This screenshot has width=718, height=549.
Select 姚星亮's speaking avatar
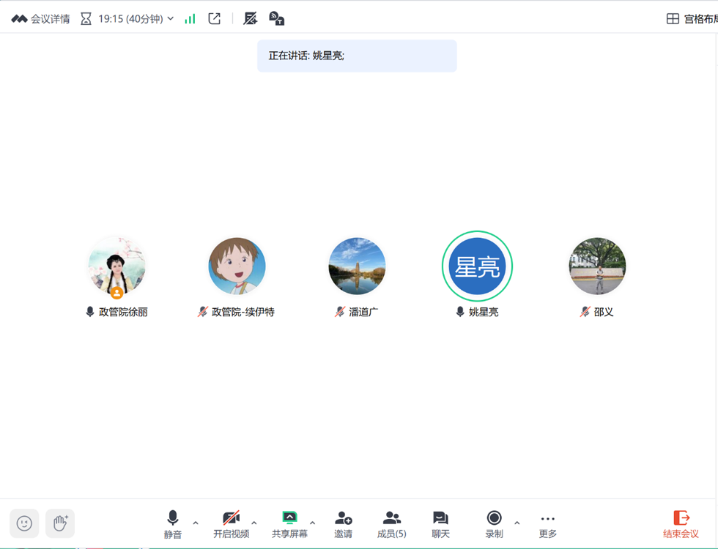pos(477,267)
